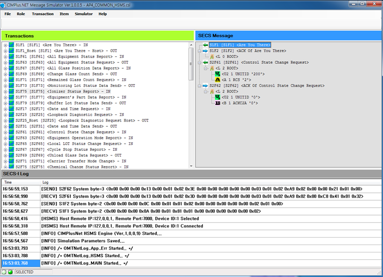Click the S1F1 Are You There transaction icon
The width and height of the screenshot is (383, 277).
[11, 45]
